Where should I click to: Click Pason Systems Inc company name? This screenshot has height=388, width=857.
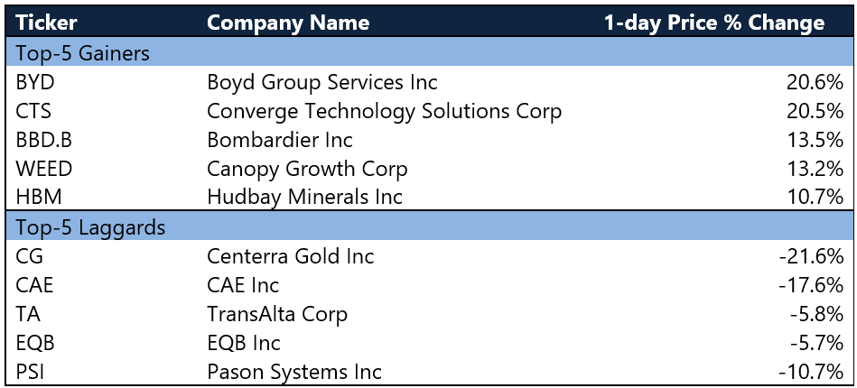(294, 372)
